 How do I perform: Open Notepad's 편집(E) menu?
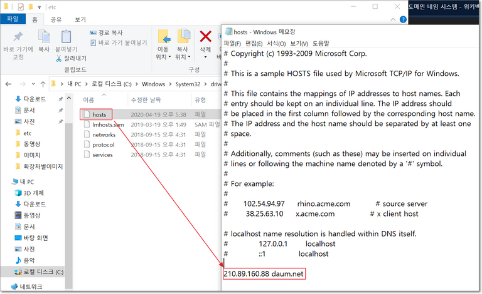click(x=255, y=43)
